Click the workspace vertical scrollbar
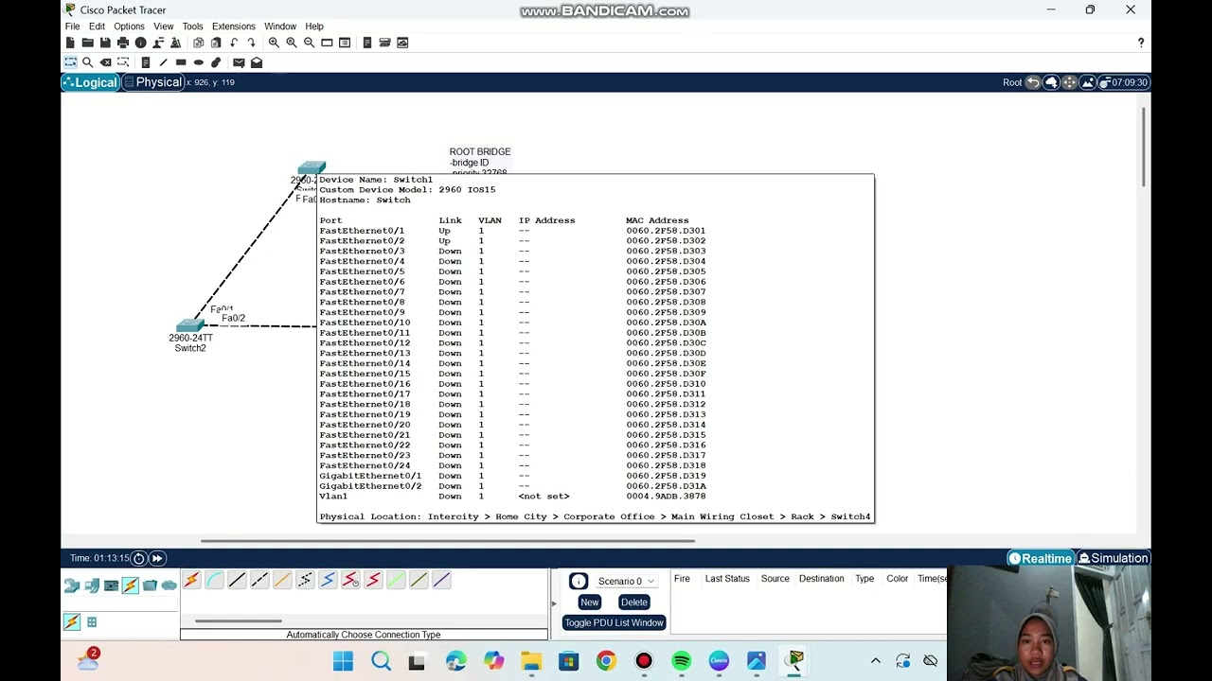 coord(1145,147)
